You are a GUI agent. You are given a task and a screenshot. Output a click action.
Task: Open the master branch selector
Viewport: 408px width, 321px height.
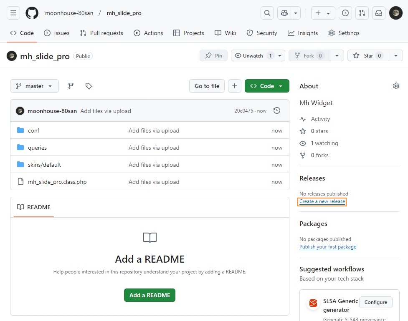tap(34, 86)
